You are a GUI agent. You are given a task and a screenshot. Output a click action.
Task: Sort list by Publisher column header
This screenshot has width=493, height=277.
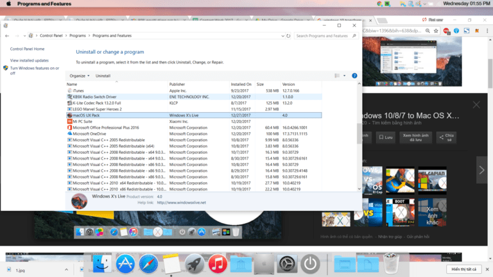click(x=177, y=84)
